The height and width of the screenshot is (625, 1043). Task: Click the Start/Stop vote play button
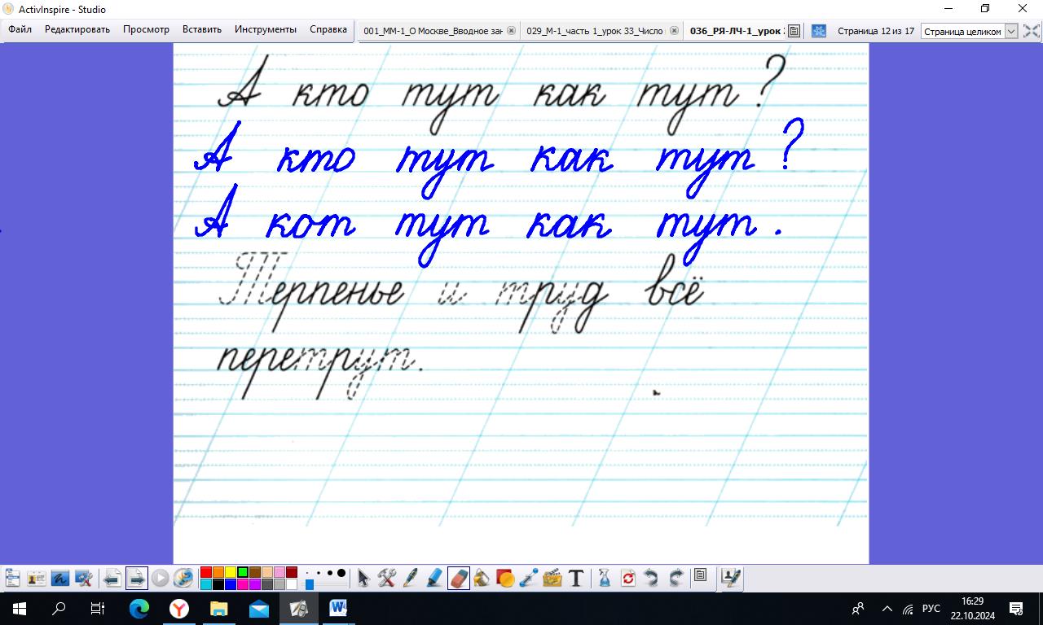point(160,578)
